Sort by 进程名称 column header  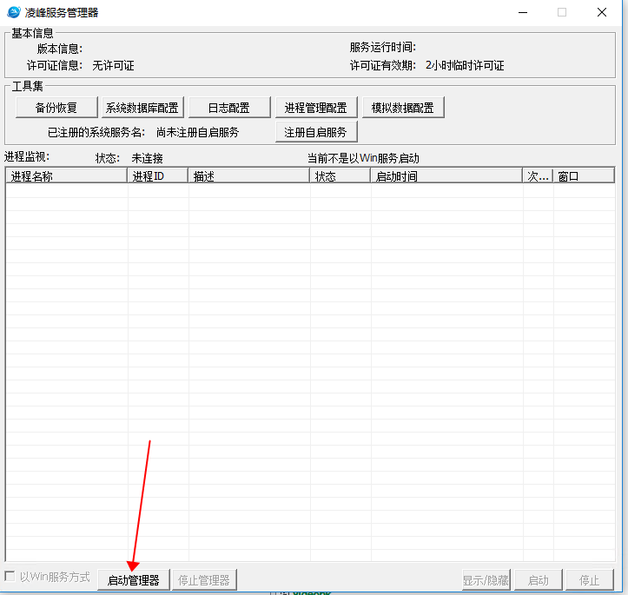click(x=67, y=175)
